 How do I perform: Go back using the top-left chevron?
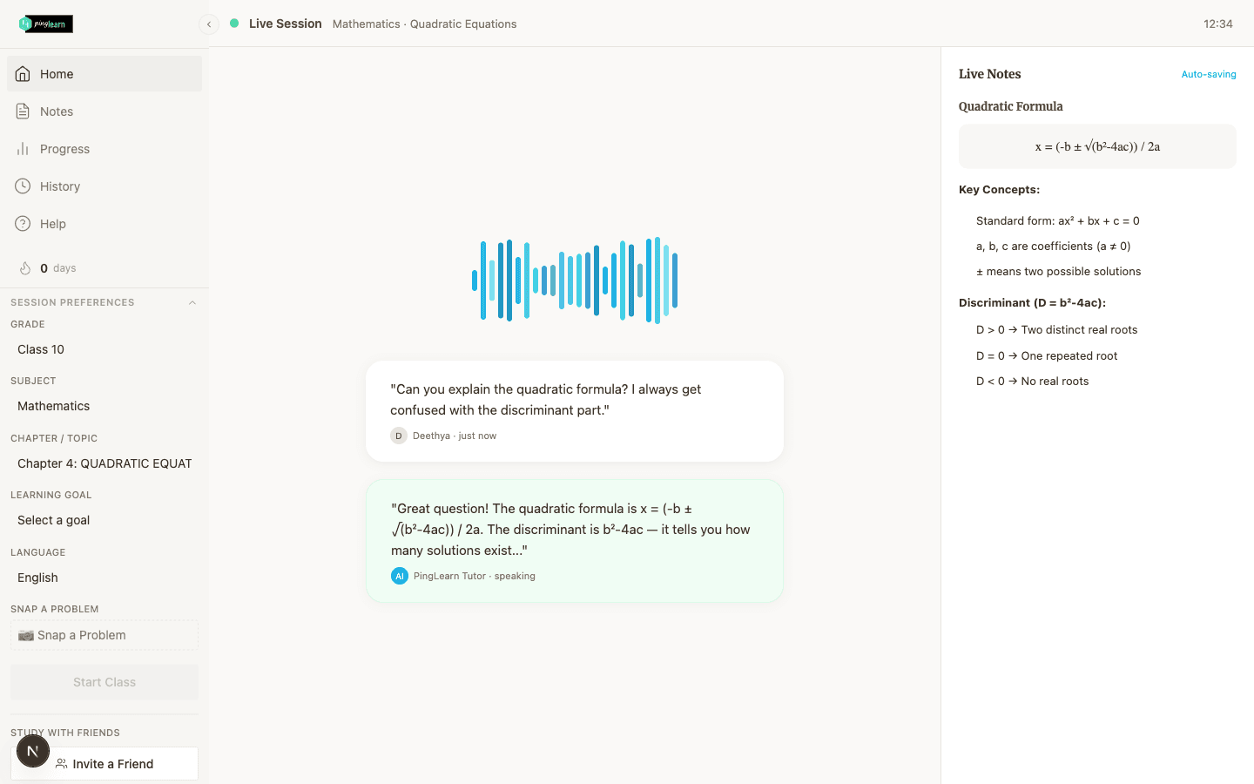click(209, 24)
